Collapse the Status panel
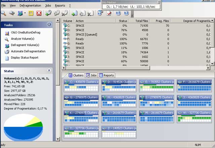 (49, 70)
